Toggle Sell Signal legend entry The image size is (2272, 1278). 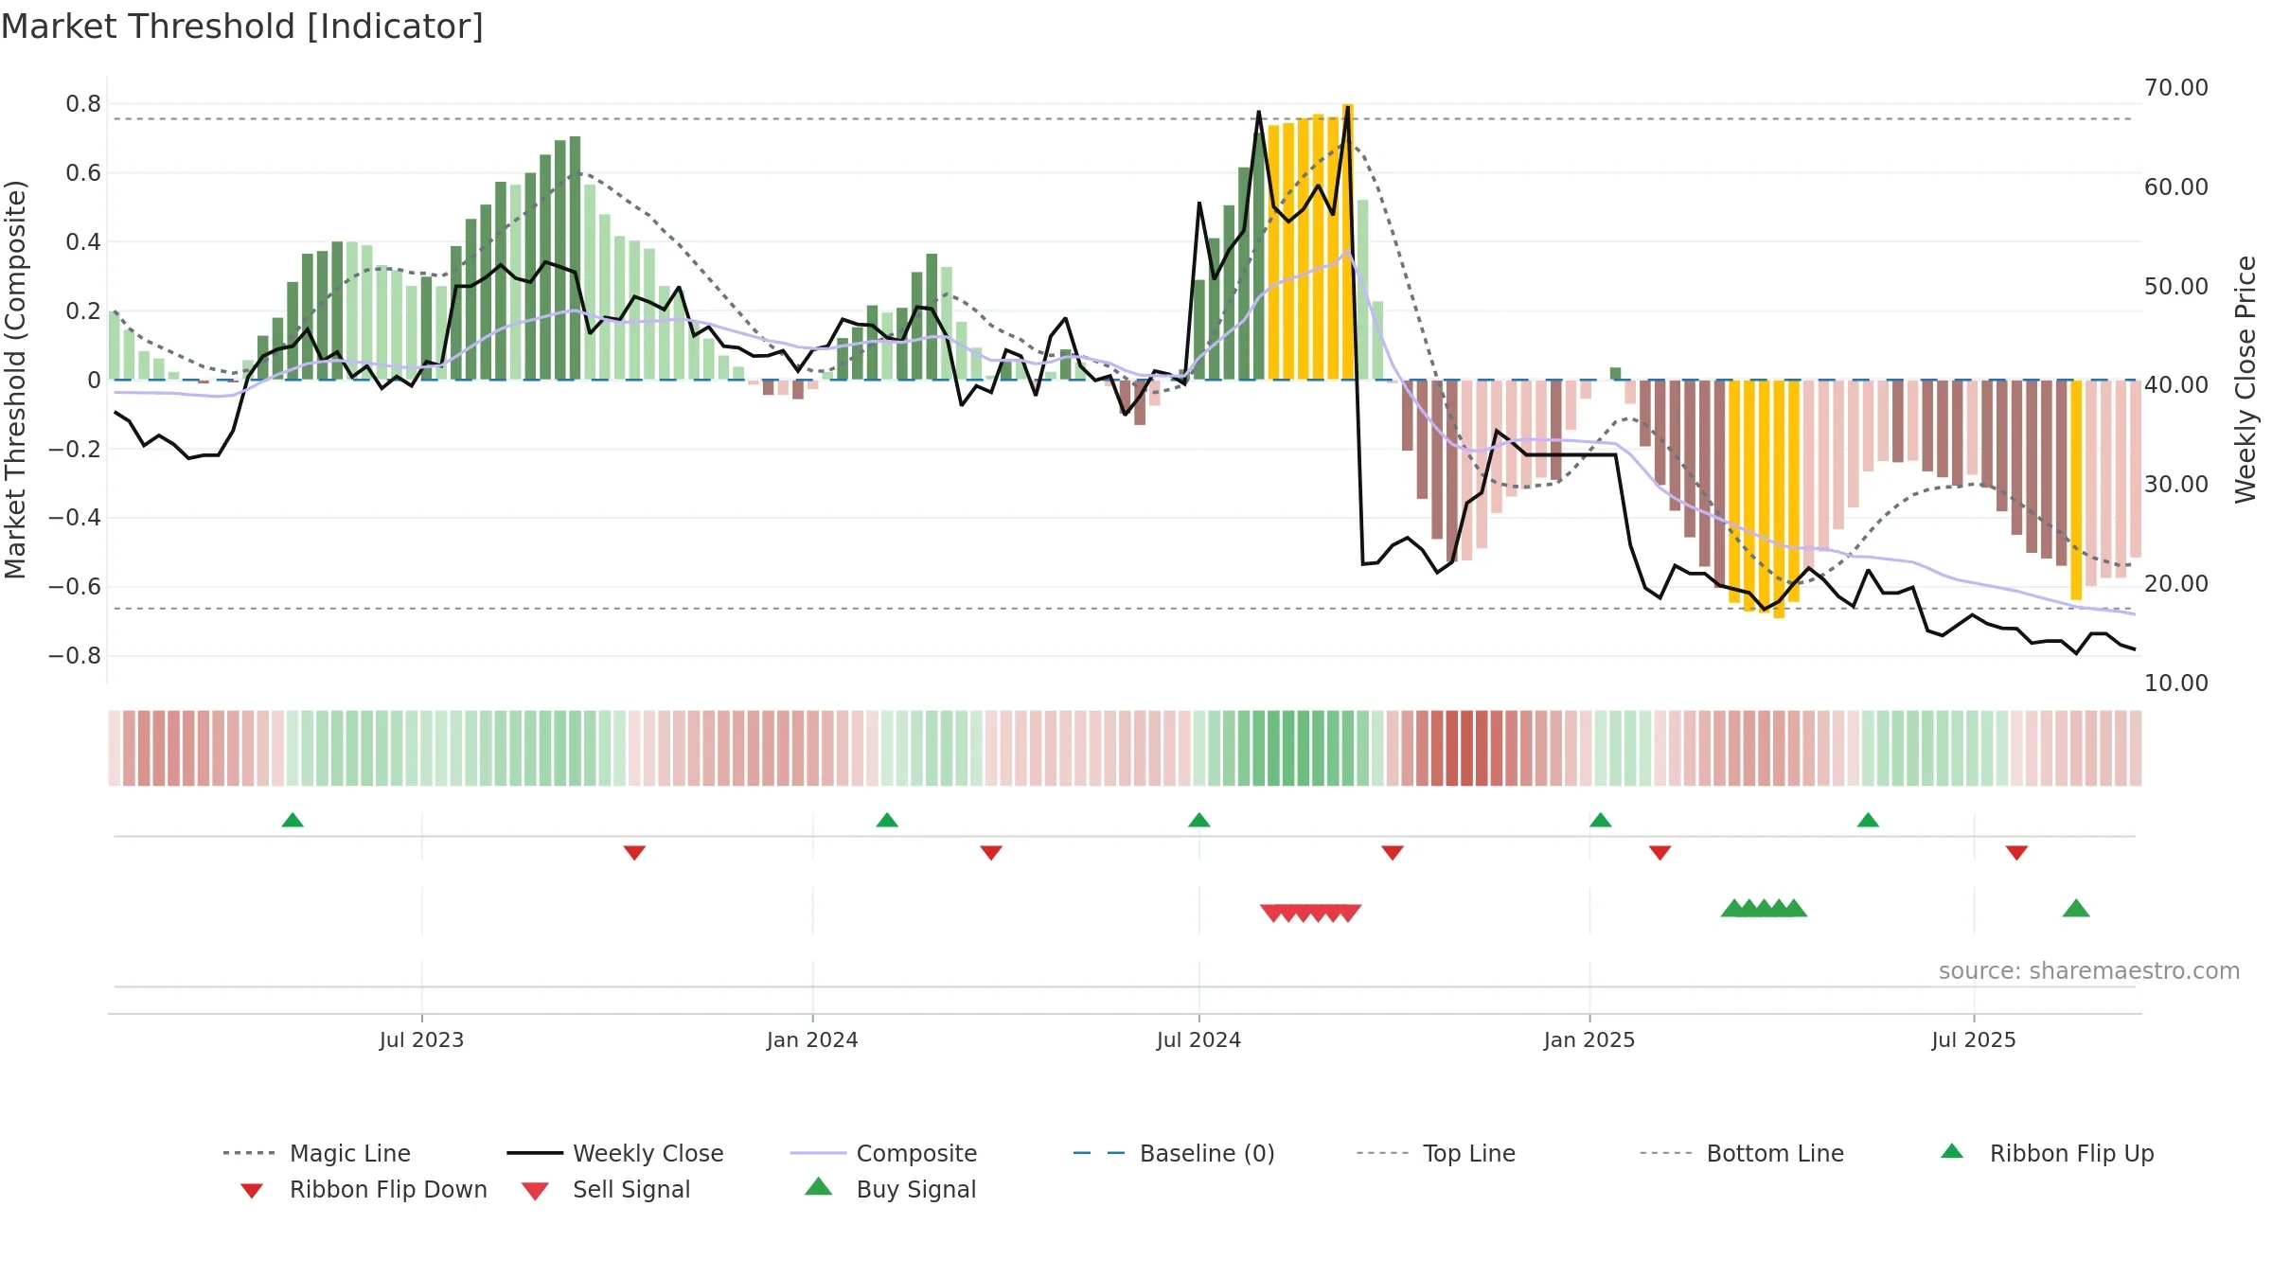click(x=606, y=1189)
